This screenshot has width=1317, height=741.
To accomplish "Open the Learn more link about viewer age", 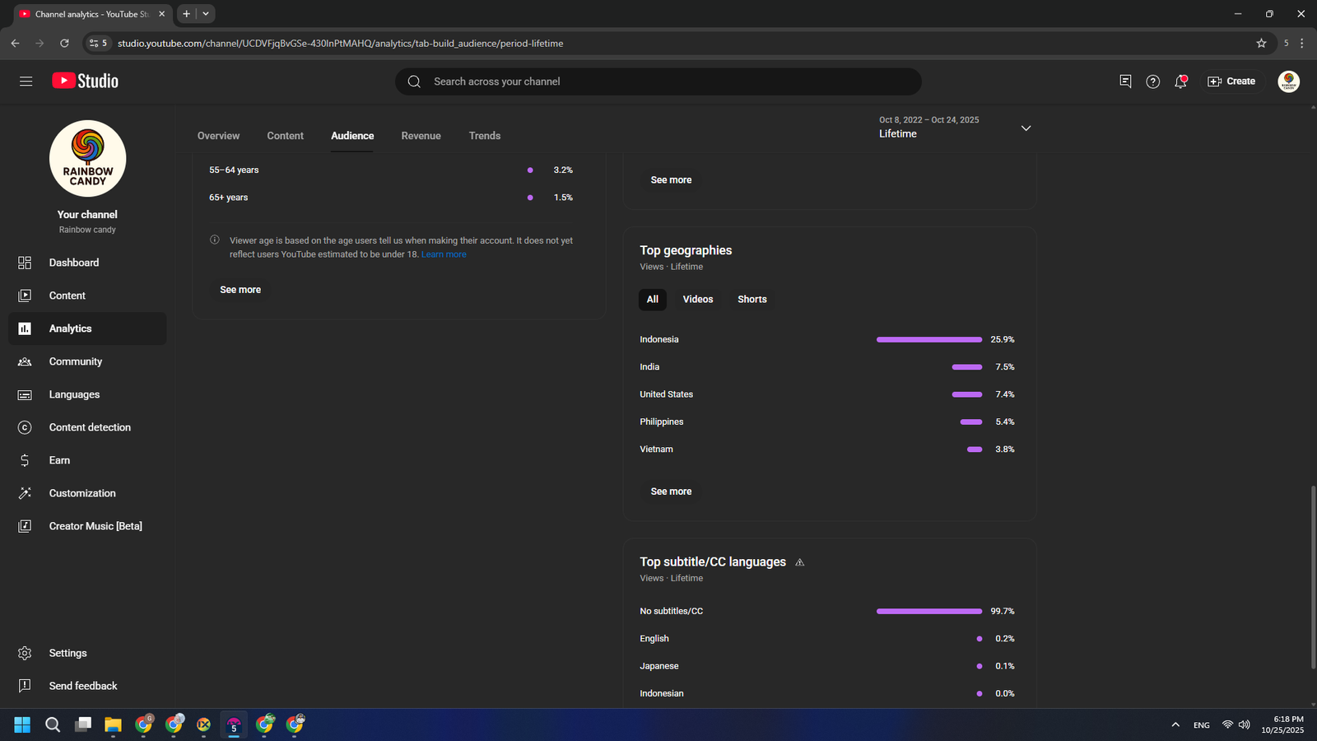I will coord(444,254).
